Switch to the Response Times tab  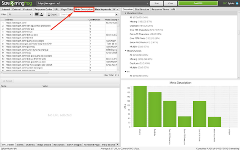coord(160,9)
